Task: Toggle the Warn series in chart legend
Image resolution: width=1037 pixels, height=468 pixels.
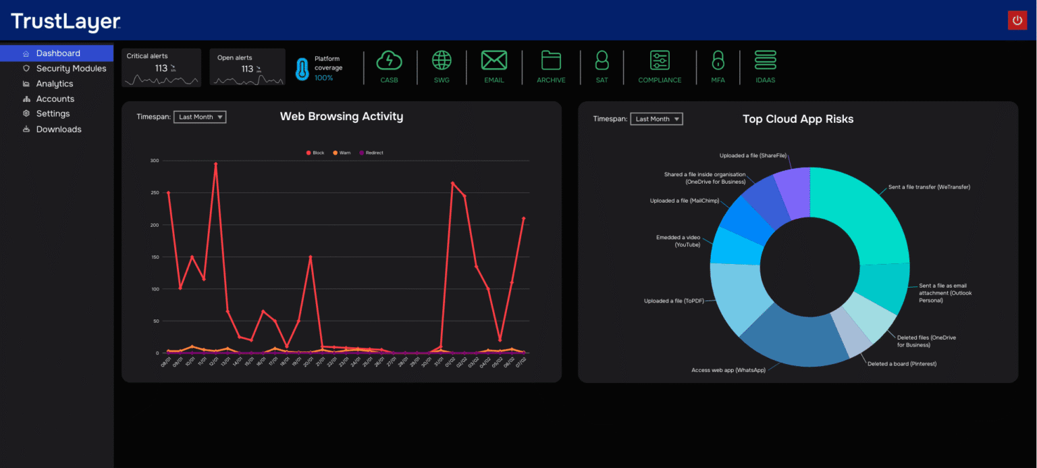Action: coord(341,153)
